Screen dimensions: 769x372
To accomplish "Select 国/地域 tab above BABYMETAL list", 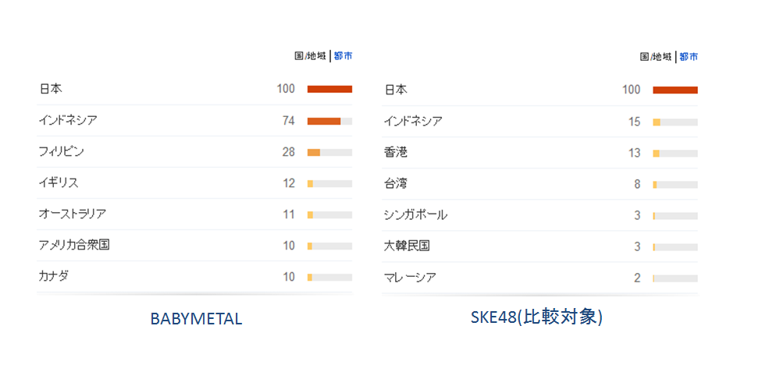I will coord(310,56).
